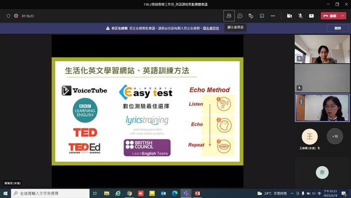
Task: Select the top participant video thumbnail
Action: click(322, 49)
